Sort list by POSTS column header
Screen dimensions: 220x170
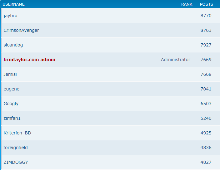(x=207, y=4)
